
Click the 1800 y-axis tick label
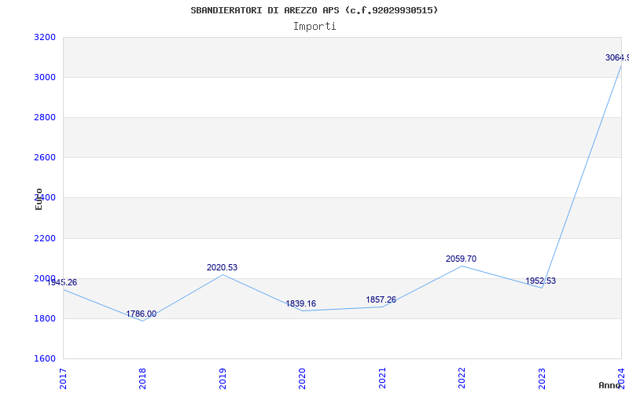point(45,319)
